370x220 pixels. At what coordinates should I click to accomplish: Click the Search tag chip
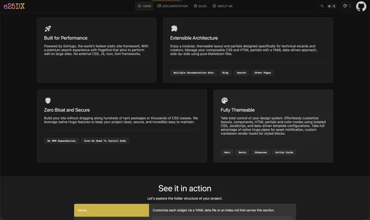click(242, 73)
